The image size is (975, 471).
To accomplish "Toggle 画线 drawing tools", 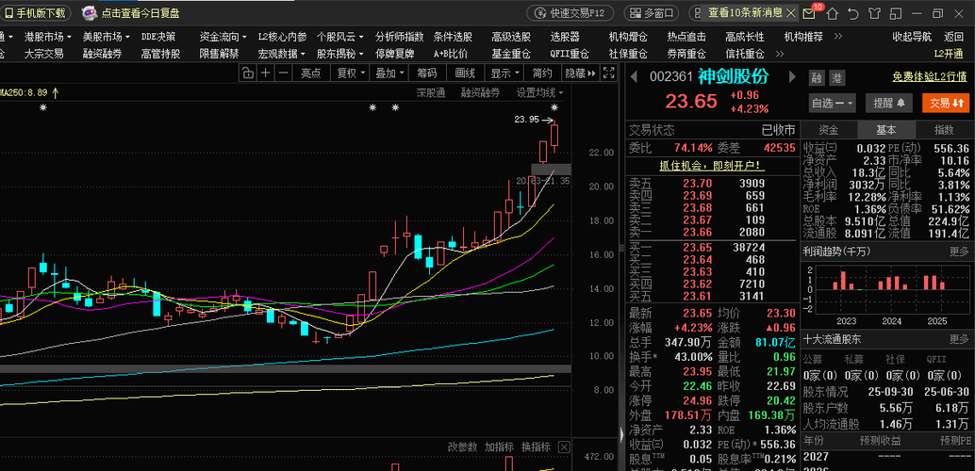I will [465, 73].
